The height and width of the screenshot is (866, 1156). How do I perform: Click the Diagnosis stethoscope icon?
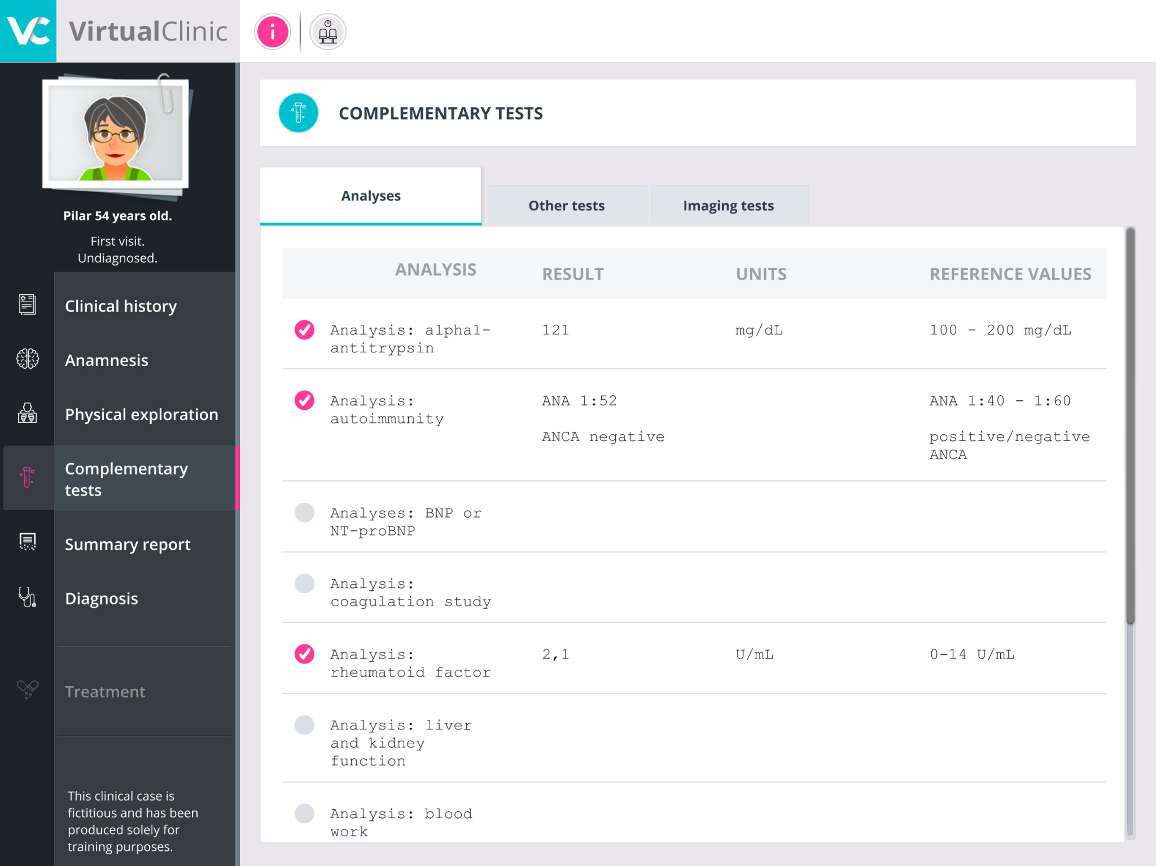point(27,597)
